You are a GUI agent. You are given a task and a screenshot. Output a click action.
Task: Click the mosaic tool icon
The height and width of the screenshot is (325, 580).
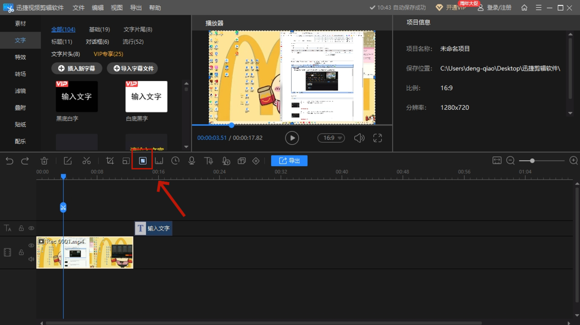[x=142, y=161]
